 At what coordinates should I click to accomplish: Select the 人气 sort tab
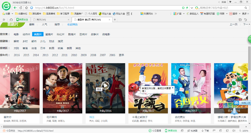click(x=45, y=24)
